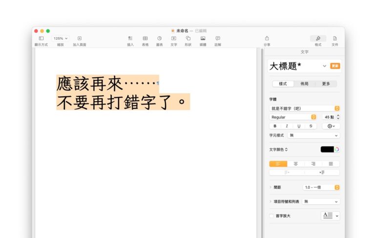Switch to the 樣式 (Style) tab
Screen dimensions: 375x238
tap(283, 84)
